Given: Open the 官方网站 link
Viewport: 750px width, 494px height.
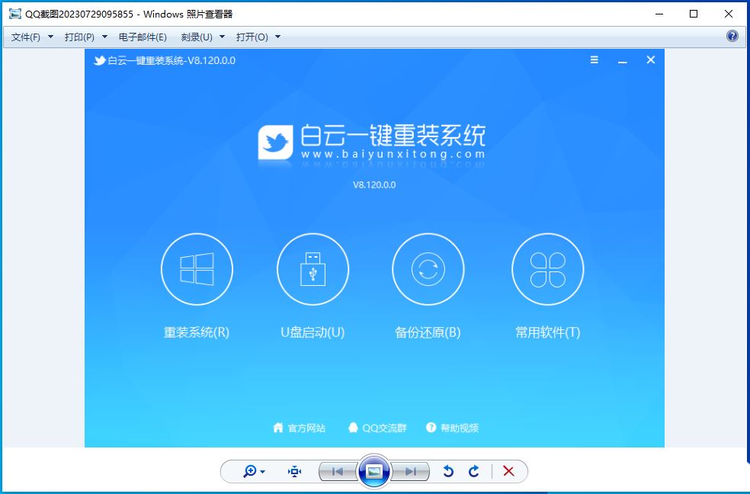Looking at the screenshot, I should pos(306,428).
